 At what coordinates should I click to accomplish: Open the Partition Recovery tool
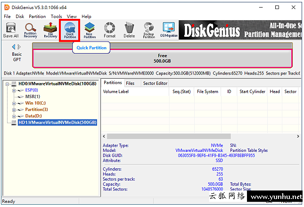click(31, 30)
